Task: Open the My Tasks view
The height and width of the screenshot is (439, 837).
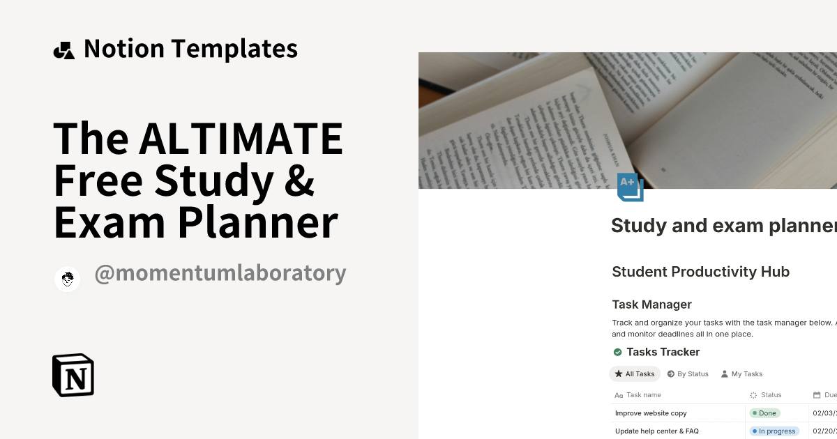Action: 746,373
